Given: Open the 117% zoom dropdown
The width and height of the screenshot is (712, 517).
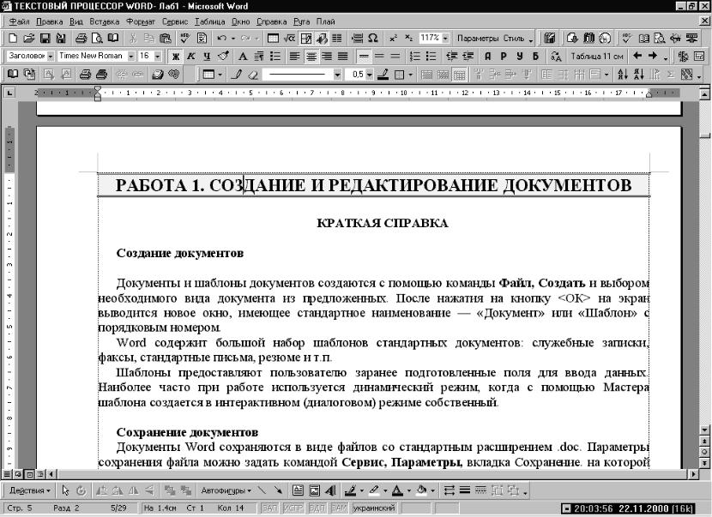Looking at the screenshot, I should (445, 38).
